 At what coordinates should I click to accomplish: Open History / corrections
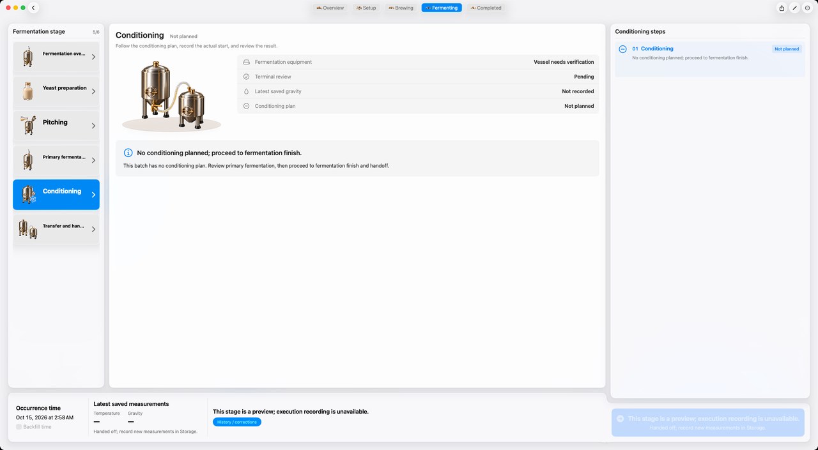(x=237, y=422)
